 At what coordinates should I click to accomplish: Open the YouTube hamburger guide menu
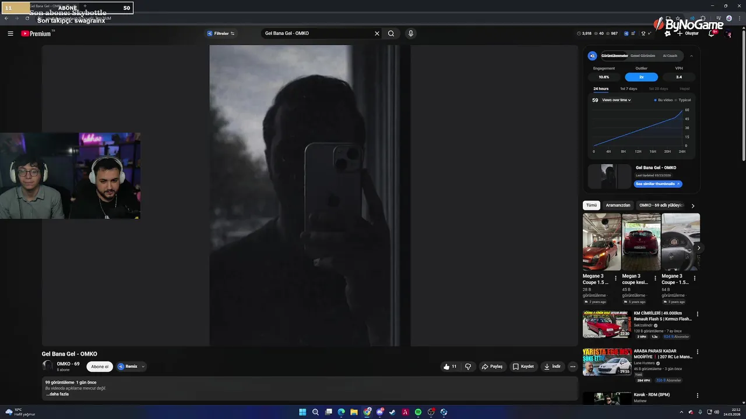pos(10,33)
